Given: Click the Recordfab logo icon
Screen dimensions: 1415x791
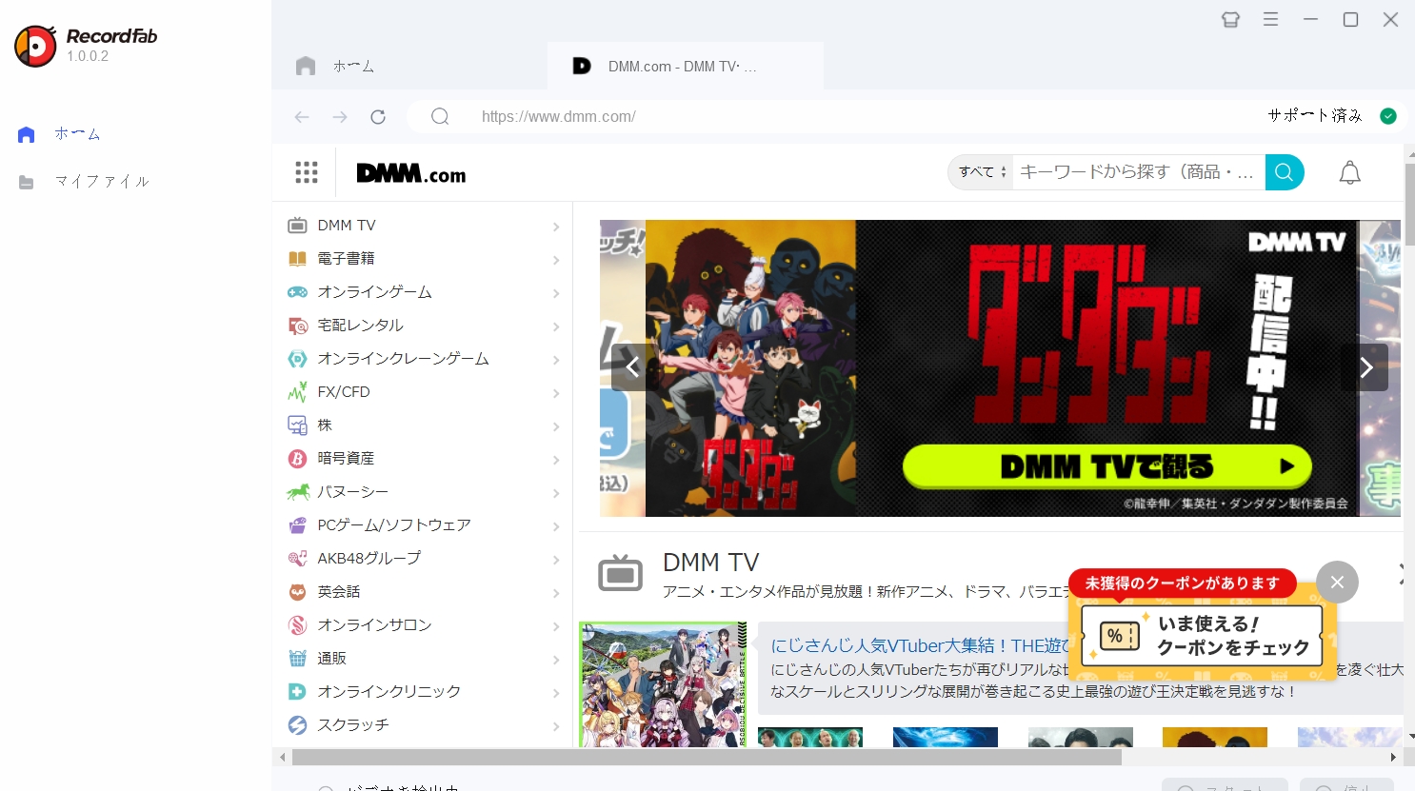Looking at the screenshot, I should (35, 46).
